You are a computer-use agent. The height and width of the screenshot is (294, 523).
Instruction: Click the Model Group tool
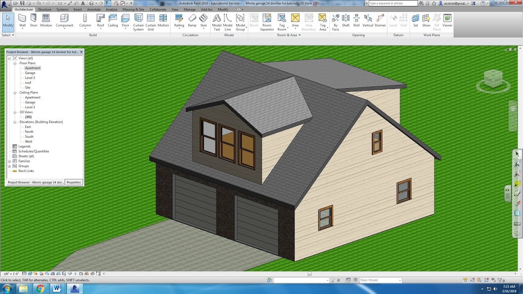(240, 22)
